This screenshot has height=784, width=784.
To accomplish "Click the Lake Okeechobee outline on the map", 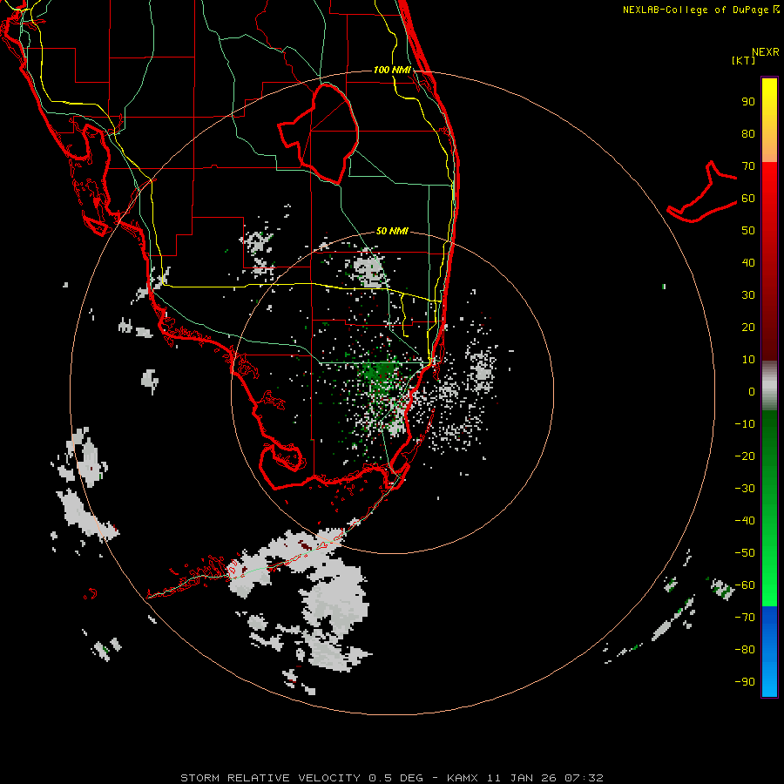I will (319, 134).
